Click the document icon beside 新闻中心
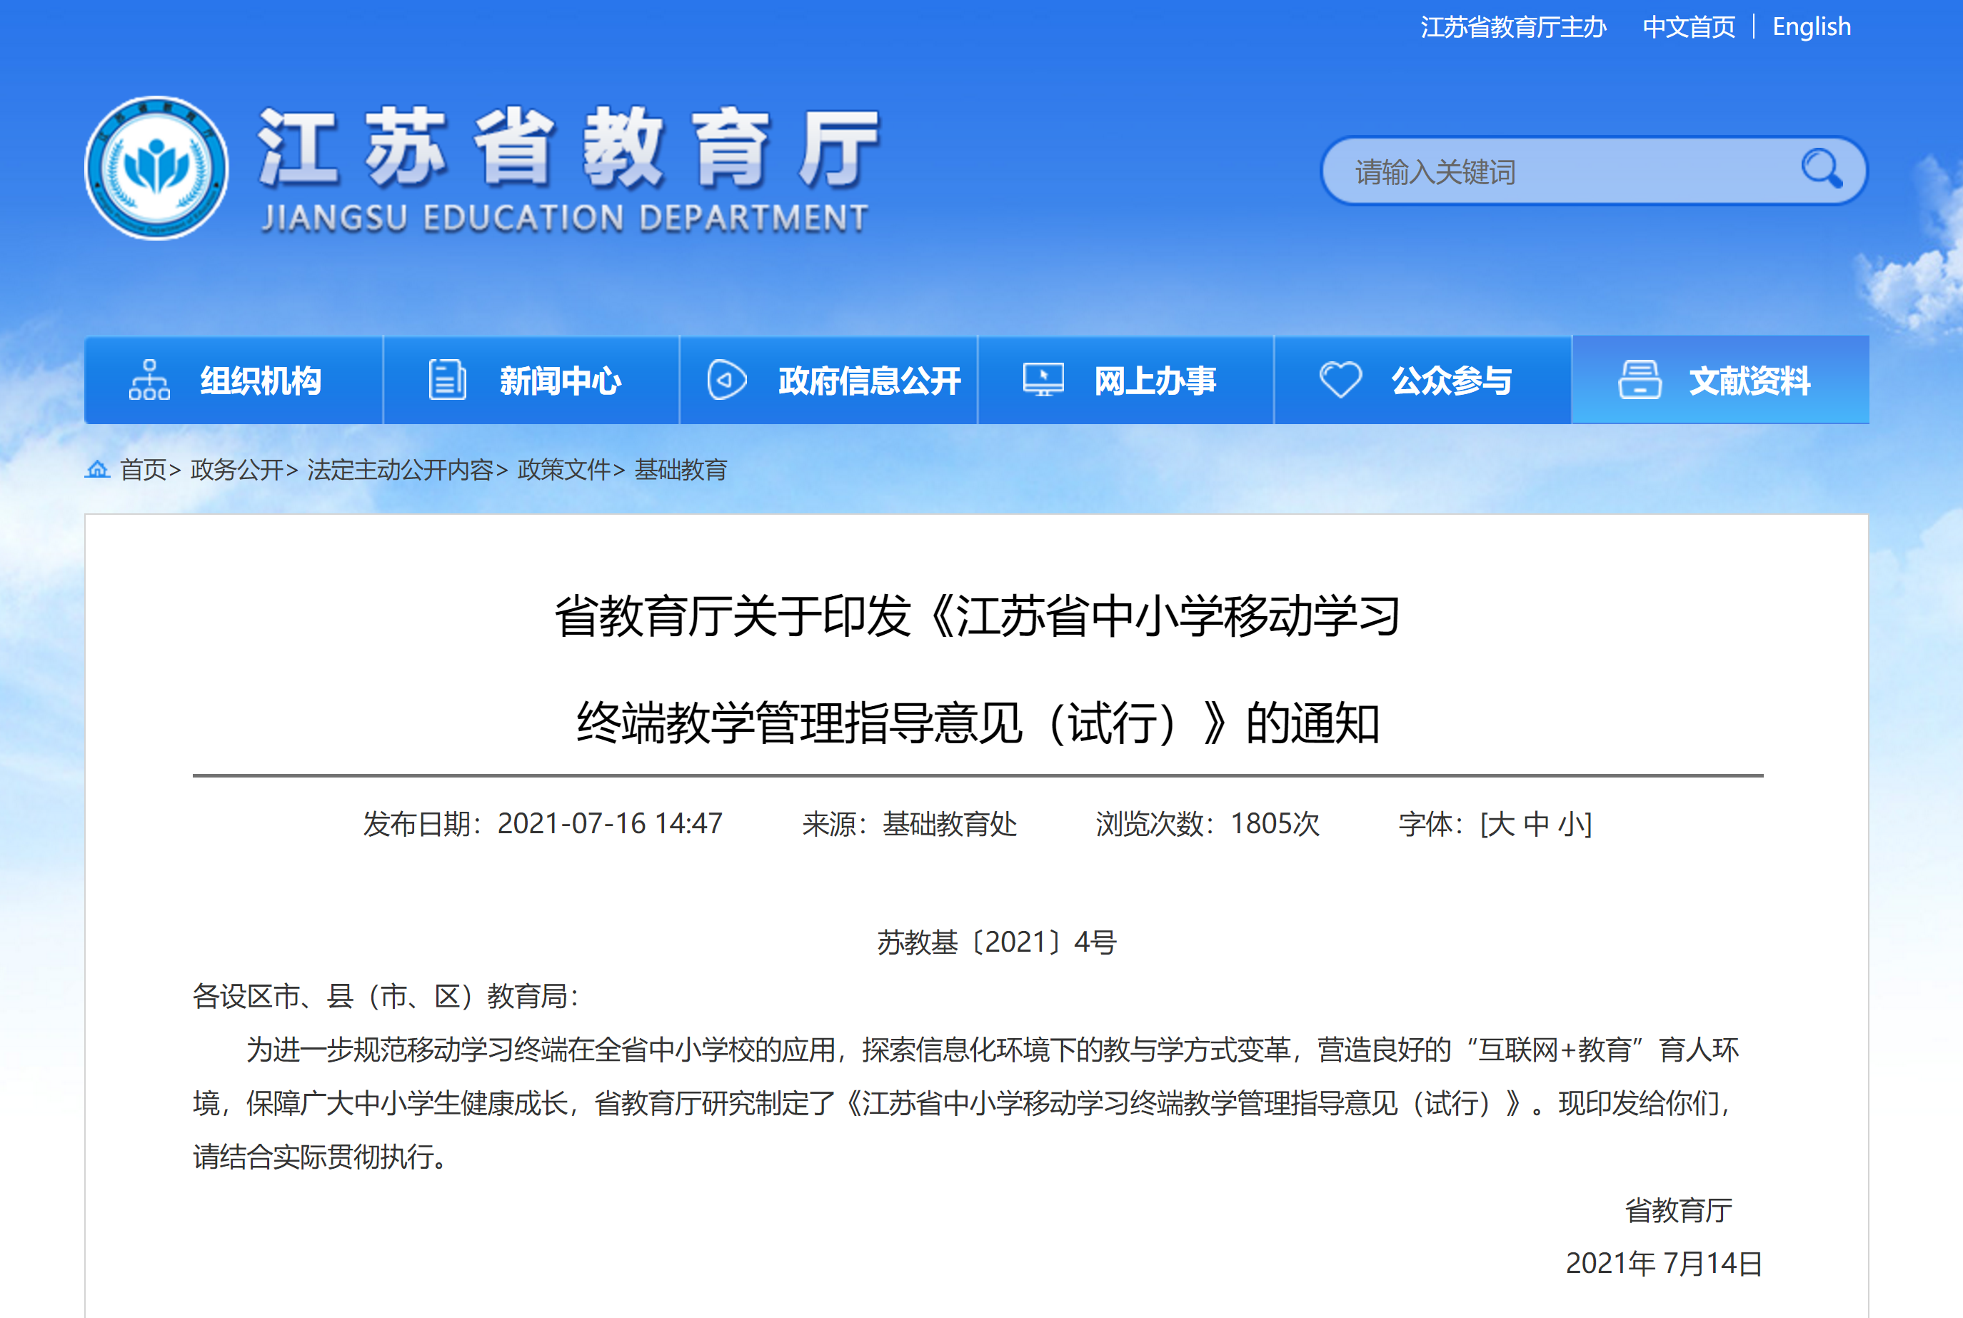The width and height of the screenshot is (1963, 1318). tap(446, 380)
